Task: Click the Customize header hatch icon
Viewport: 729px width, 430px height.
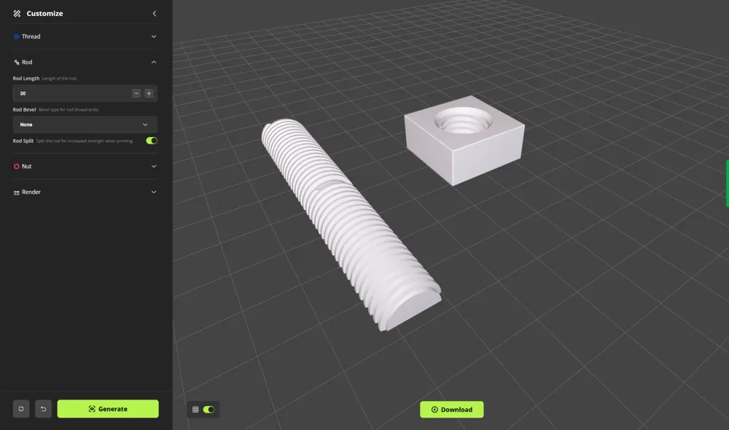Action: (17, 13)
